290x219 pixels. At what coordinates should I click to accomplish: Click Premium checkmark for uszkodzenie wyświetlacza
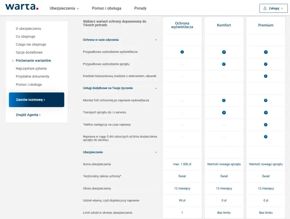266,52
